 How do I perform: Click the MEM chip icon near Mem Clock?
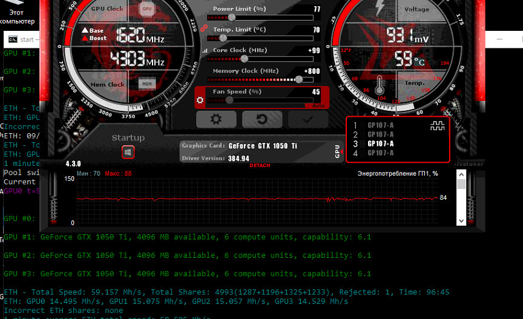click(147, 84)
